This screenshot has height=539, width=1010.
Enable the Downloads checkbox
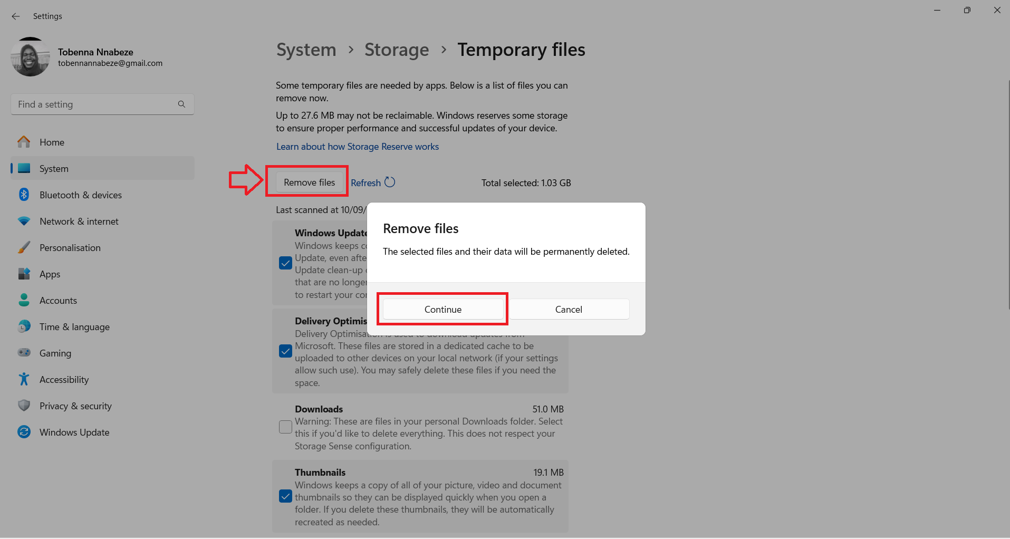tap(285, 427)
